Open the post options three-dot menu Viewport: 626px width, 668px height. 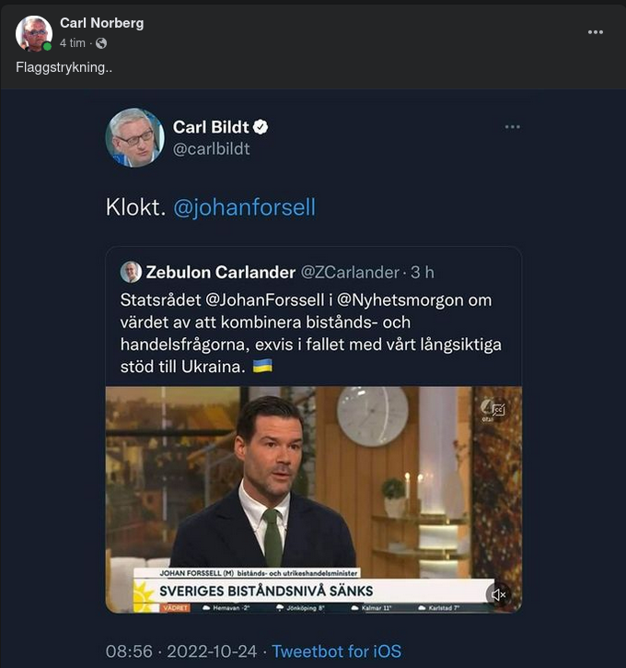pyautogui.click(x=596, y=31)
